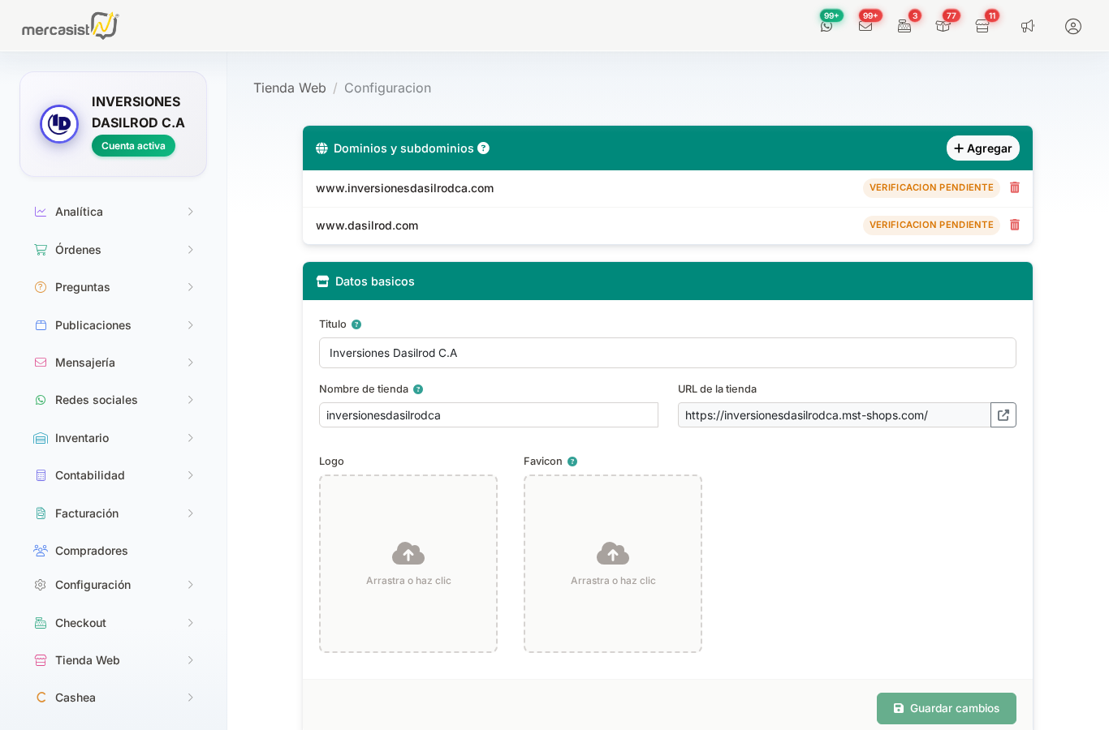This screenshot has width=1109, height=730.
Task: Click the Favicon help icon
Action: pyautogui.click(x=572, y=462)
